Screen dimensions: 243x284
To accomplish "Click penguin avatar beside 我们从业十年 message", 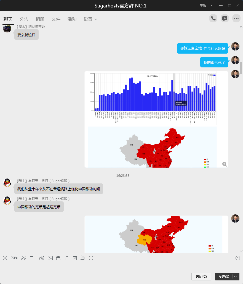I will coord(7,183).
